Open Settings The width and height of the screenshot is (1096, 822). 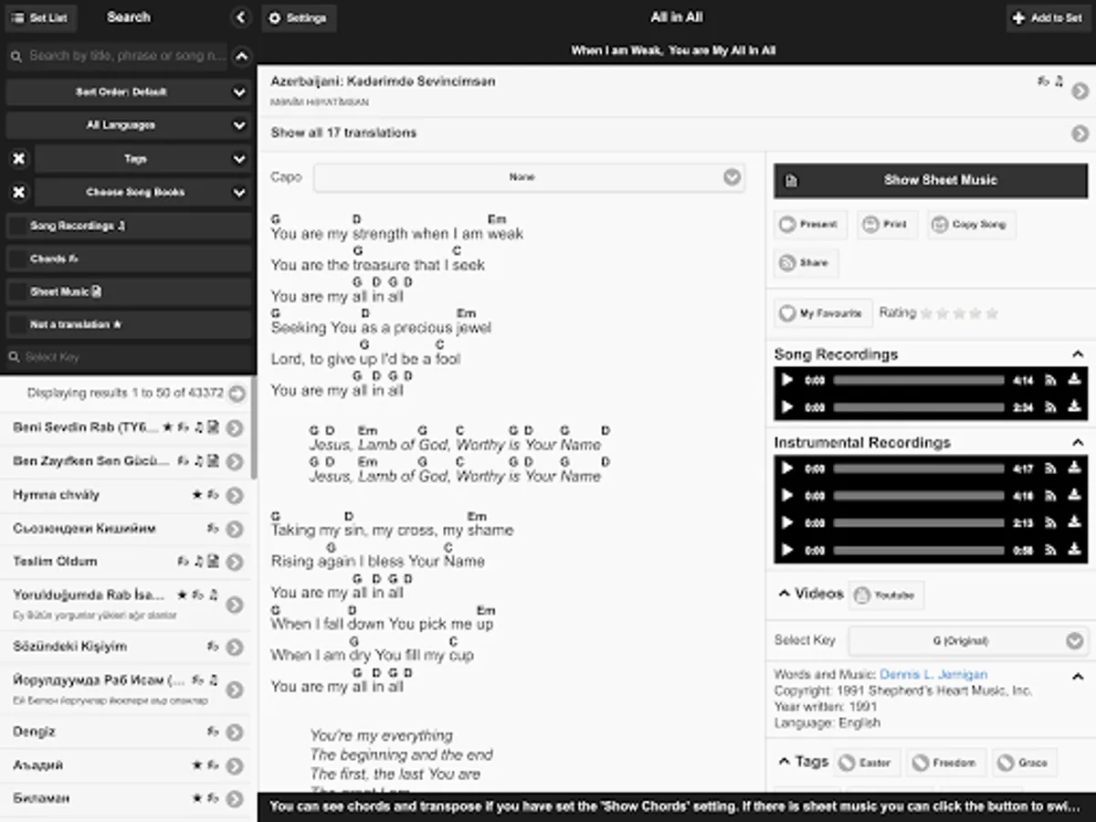(299, 18)
